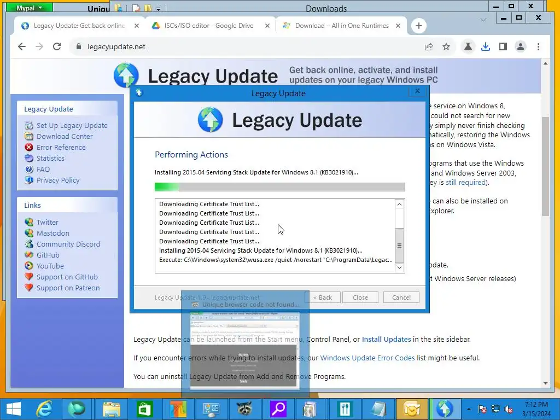560x420 pixels.
Task: Follow the Install Updates link
Action: click(387, 339)
